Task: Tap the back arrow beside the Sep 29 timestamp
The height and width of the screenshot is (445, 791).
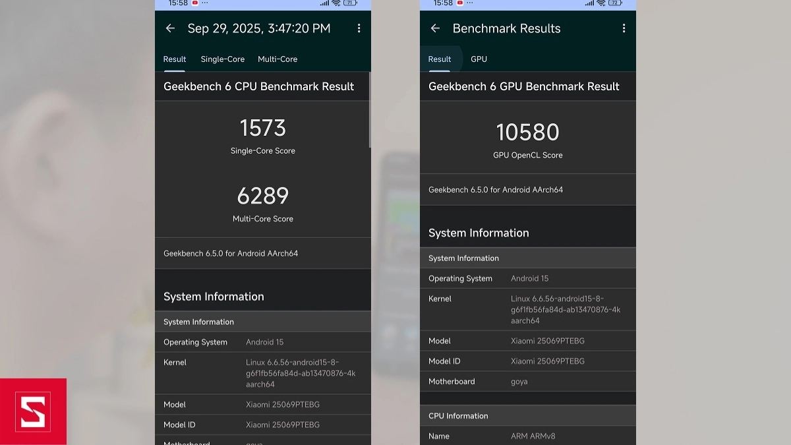Action: (170, 28)
